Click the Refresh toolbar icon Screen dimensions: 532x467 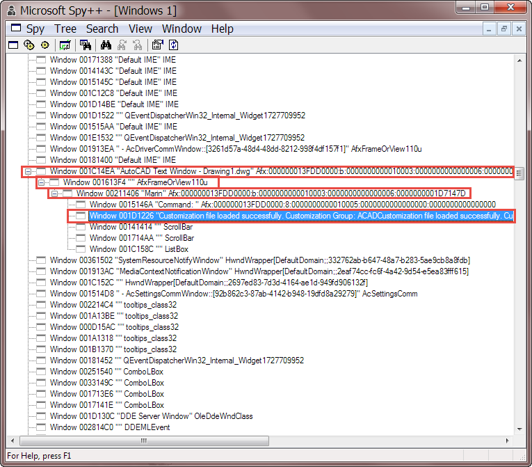tap(174, 45)
